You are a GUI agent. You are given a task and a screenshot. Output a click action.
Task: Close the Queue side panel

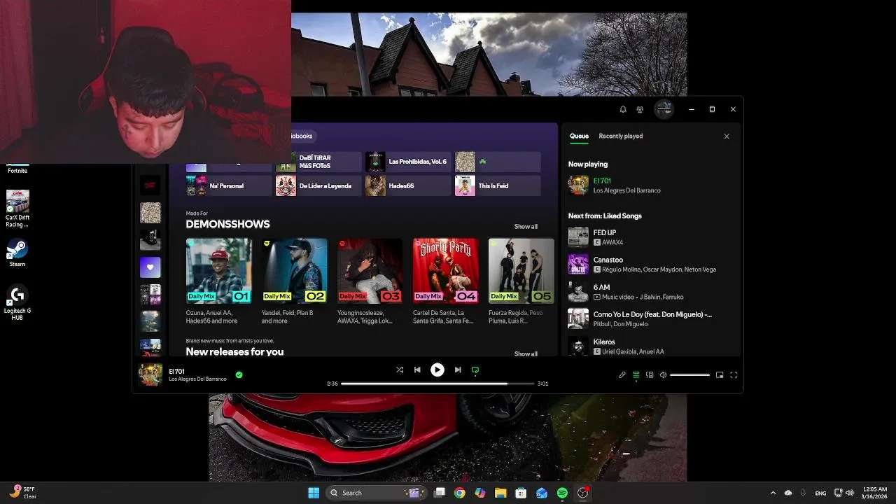727,136
